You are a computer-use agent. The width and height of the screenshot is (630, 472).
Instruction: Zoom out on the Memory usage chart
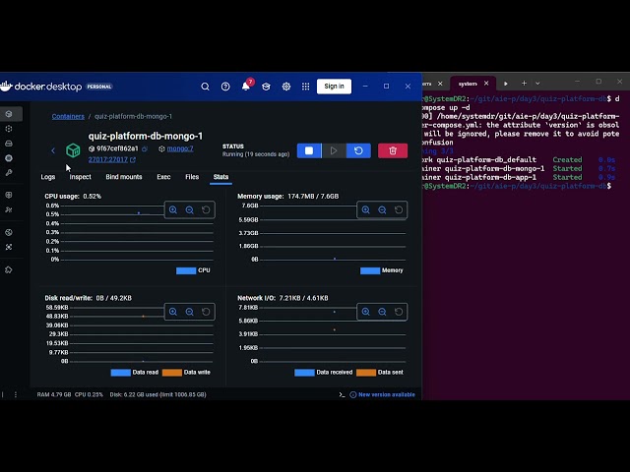[382, 209]
